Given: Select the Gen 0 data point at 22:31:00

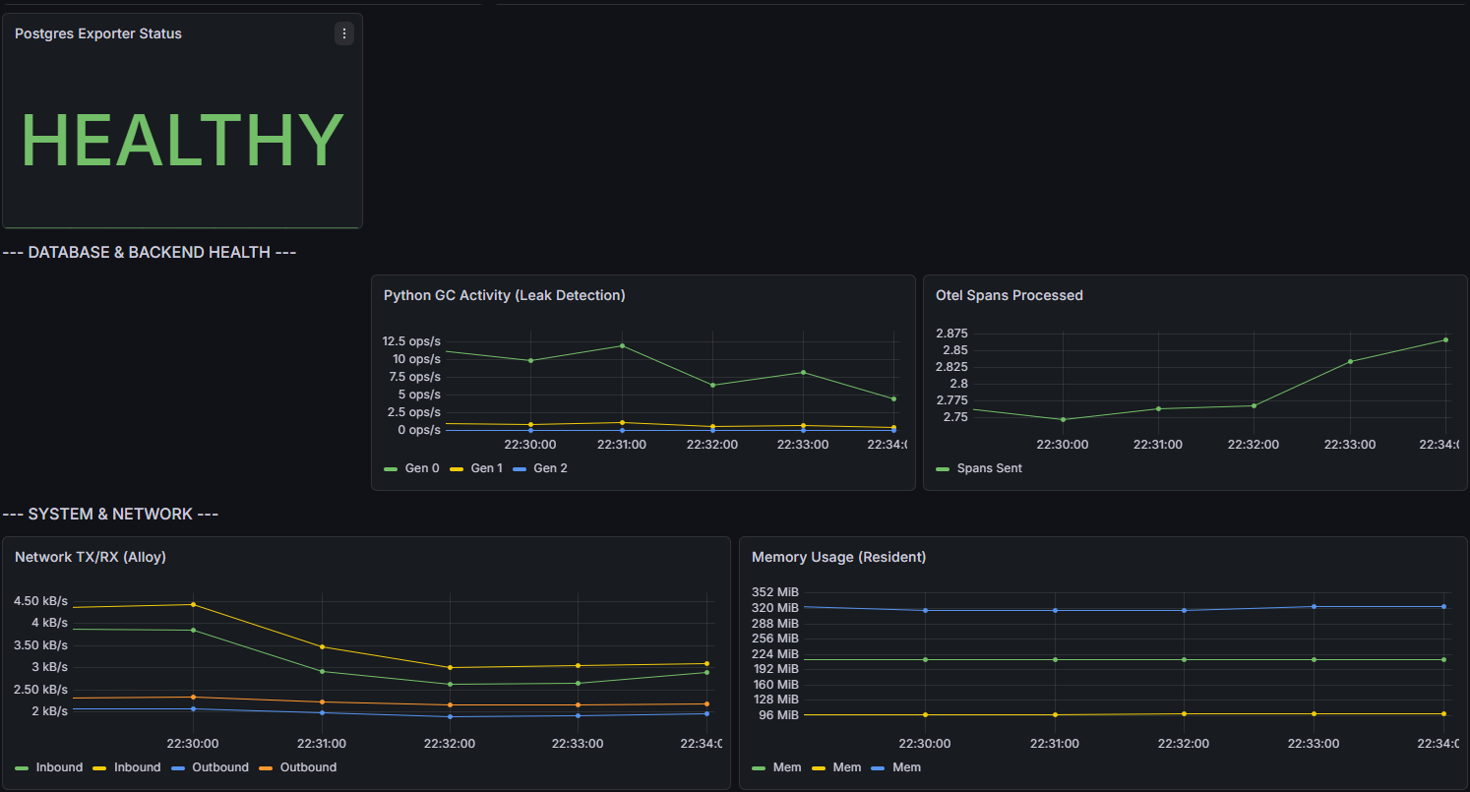Looking at the screenshot, I should (x=622, y=345).
